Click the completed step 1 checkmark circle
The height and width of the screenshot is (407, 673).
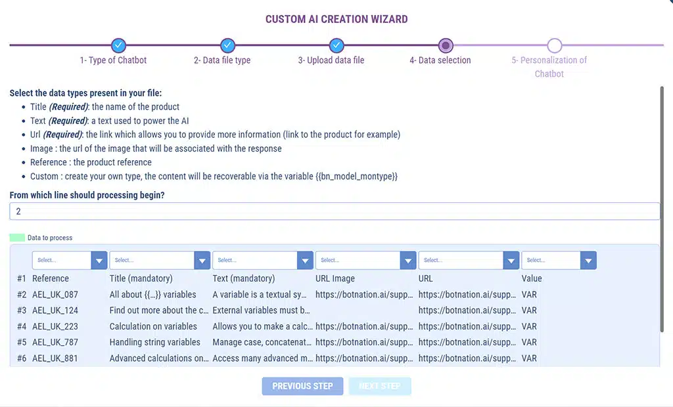pos(118,45)
